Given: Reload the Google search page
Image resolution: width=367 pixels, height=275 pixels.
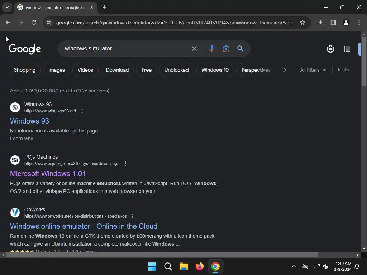Looking at the screenshot, I should [34, 23].
